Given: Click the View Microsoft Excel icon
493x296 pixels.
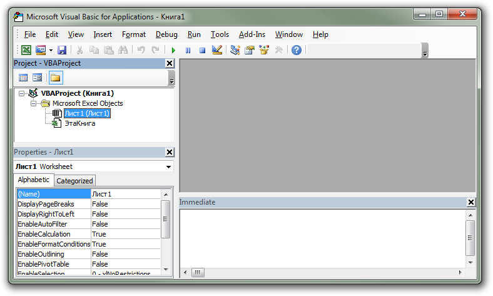Looking at the screenshot, I should tap(26, 50).
